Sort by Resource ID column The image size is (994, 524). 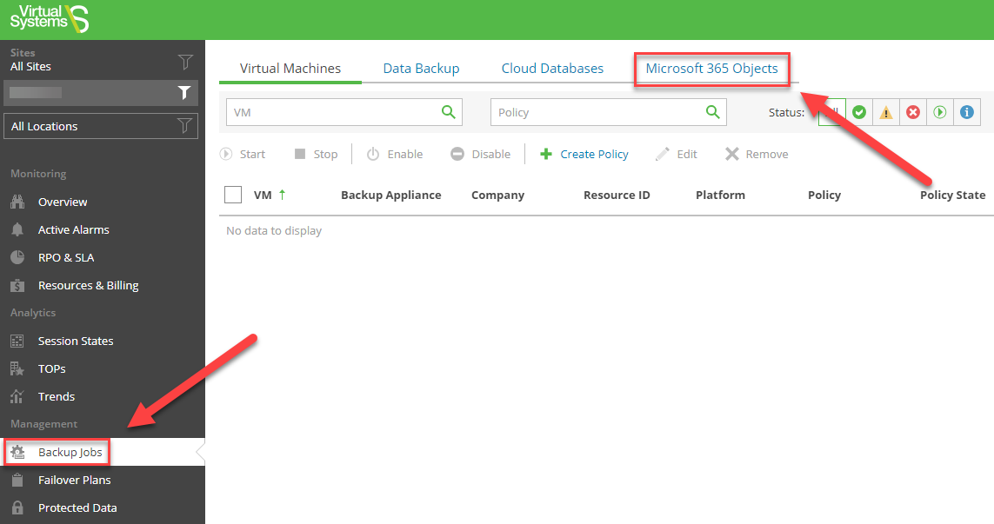(617, 196)
